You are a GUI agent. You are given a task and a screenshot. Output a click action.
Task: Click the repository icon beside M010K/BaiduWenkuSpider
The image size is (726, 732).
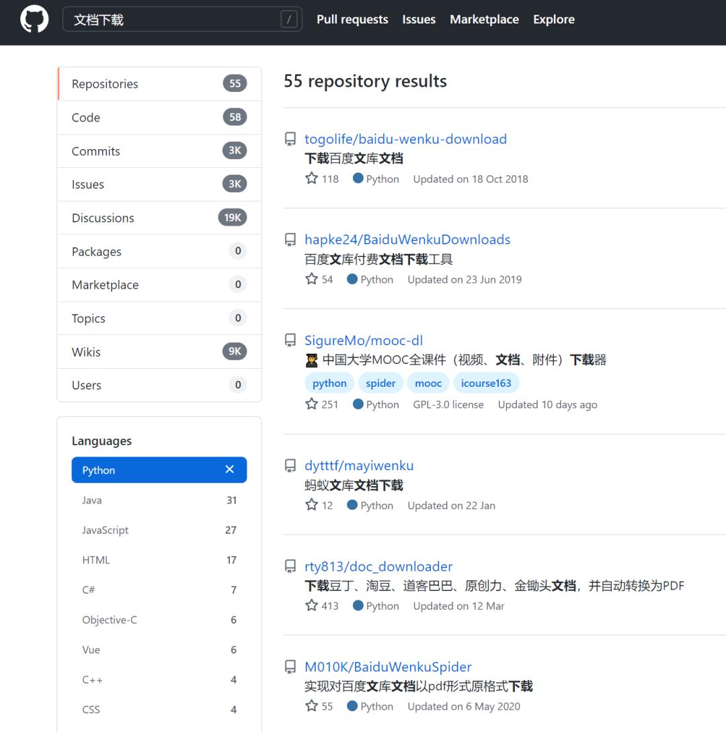click(x=290, y=666)
